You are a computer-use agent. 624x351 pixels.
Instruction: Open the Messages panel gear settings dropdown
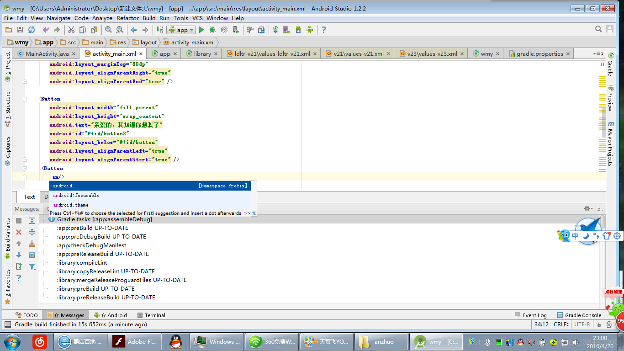[x=589, y=209]
